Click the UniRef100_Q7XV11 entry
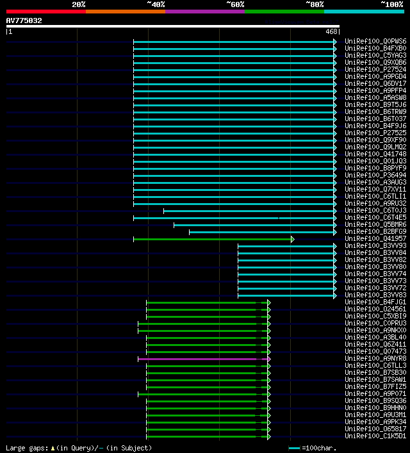410x453 pixels. 375,189
